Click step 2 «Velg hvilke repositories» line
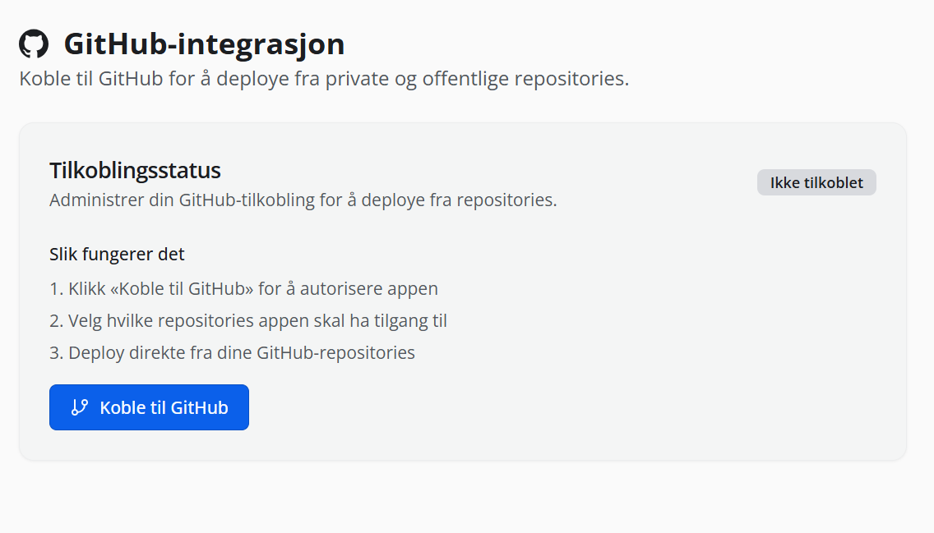Screen dimensions: 934x533 pyautogui.click(x=248, y=321)
